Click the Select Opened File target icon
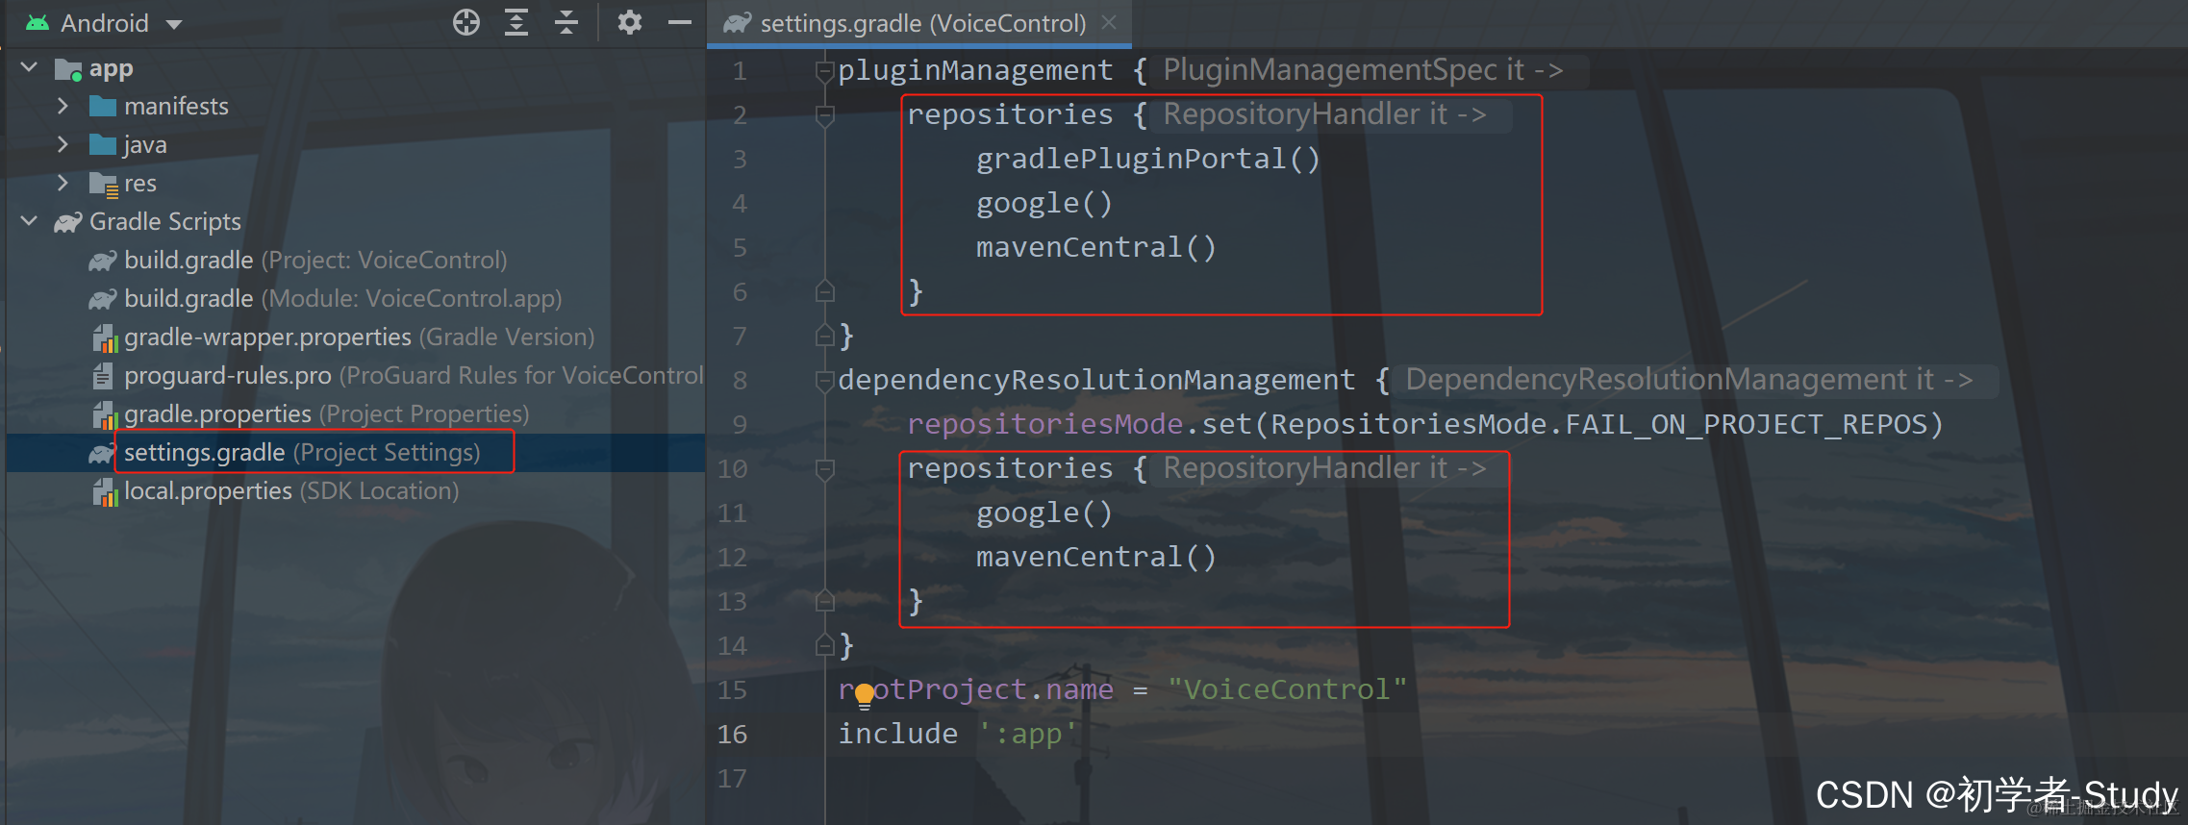Screen dimensions: 2188x825 click(x=466, y=22)
